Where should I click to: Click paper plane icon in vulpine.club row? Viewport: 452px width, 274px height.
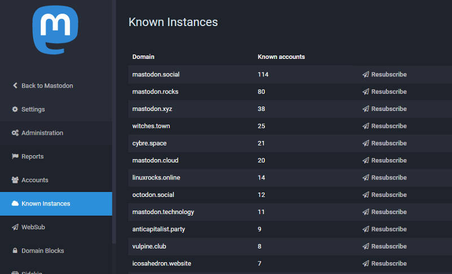(366, 246)
